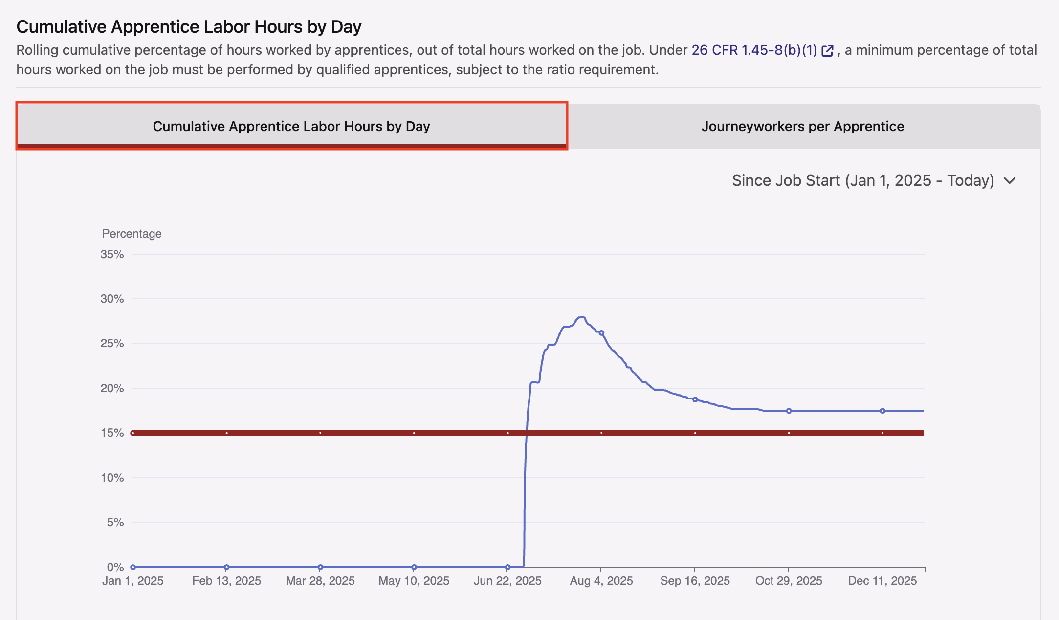Click the blue data point above Dec 11, 2025
This screenshot has width=1059, height=620.
tap(882, 411)
